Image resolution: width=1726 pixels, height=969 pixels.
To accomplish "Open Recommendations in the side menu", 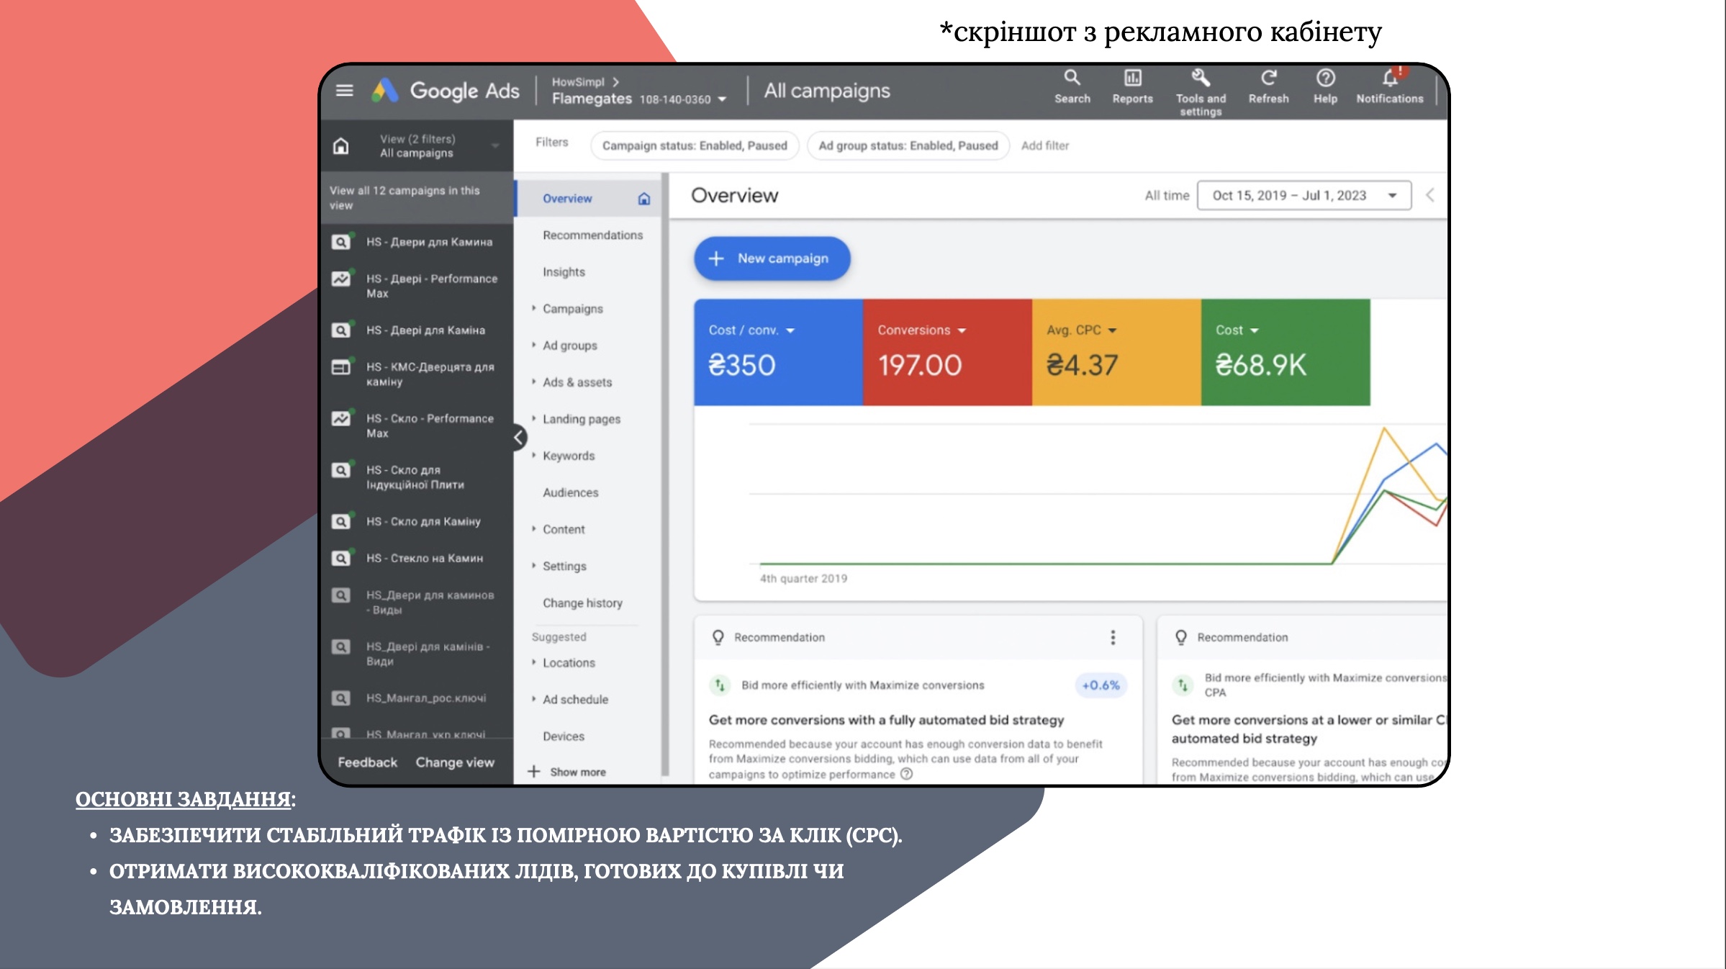I will (x=592, y=235).
